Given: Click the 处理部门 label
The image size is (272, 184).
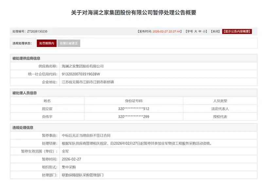Looking at the screenshot, I should click(49, 175).
